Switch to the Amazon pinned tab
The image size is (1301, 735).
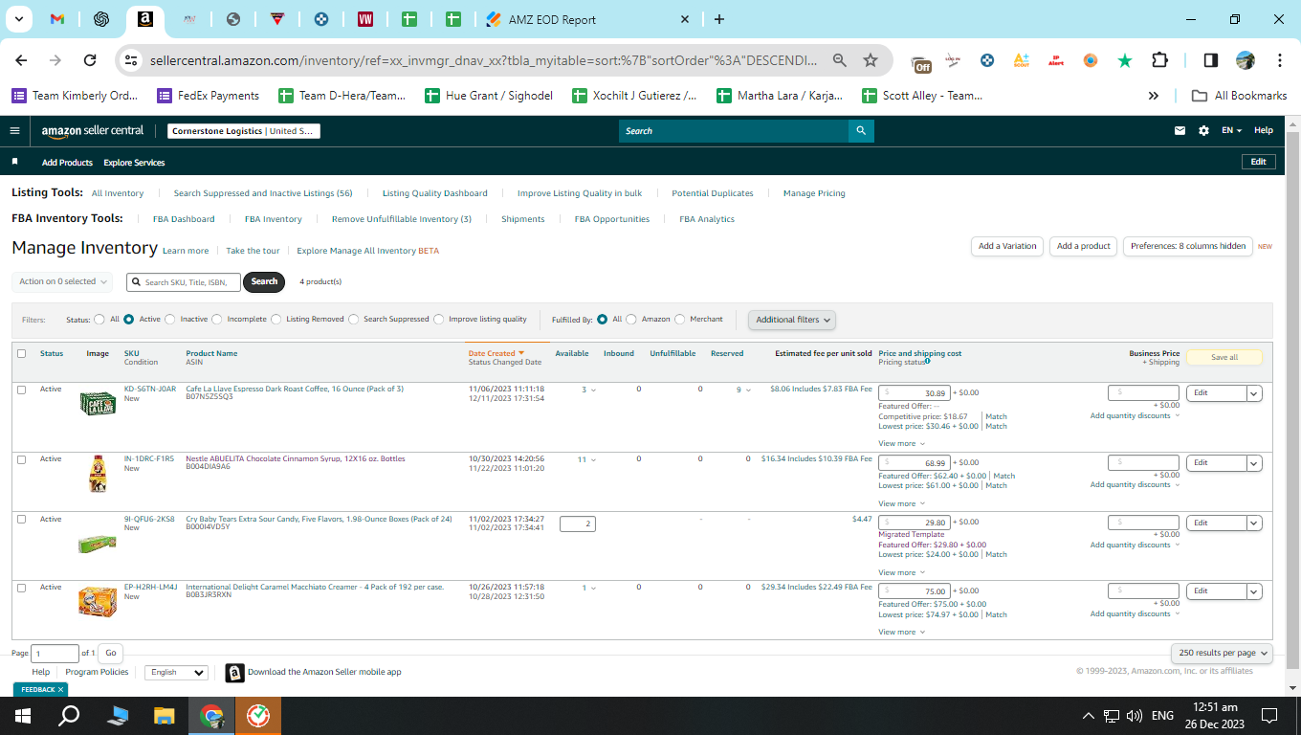(x=144, y=19)
